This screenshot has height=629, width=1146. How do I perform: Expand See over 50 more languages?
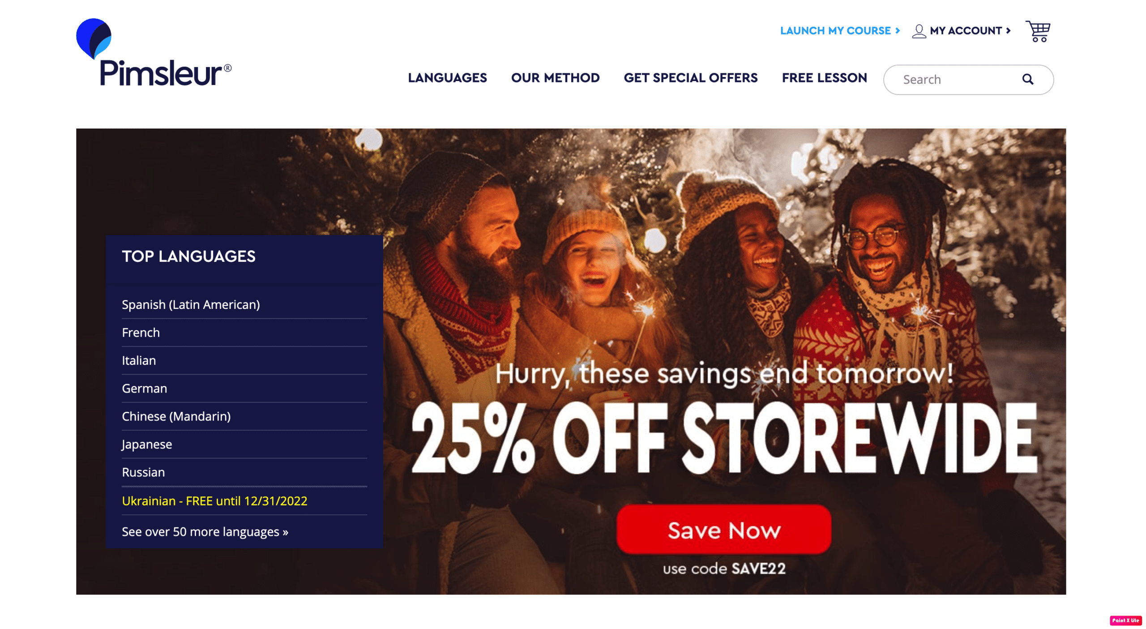pyautogui.click(x=206, y=531)
